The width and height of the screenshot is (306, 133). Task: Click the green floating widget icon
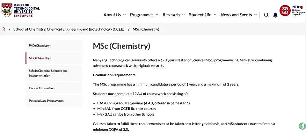coord(301,126)
